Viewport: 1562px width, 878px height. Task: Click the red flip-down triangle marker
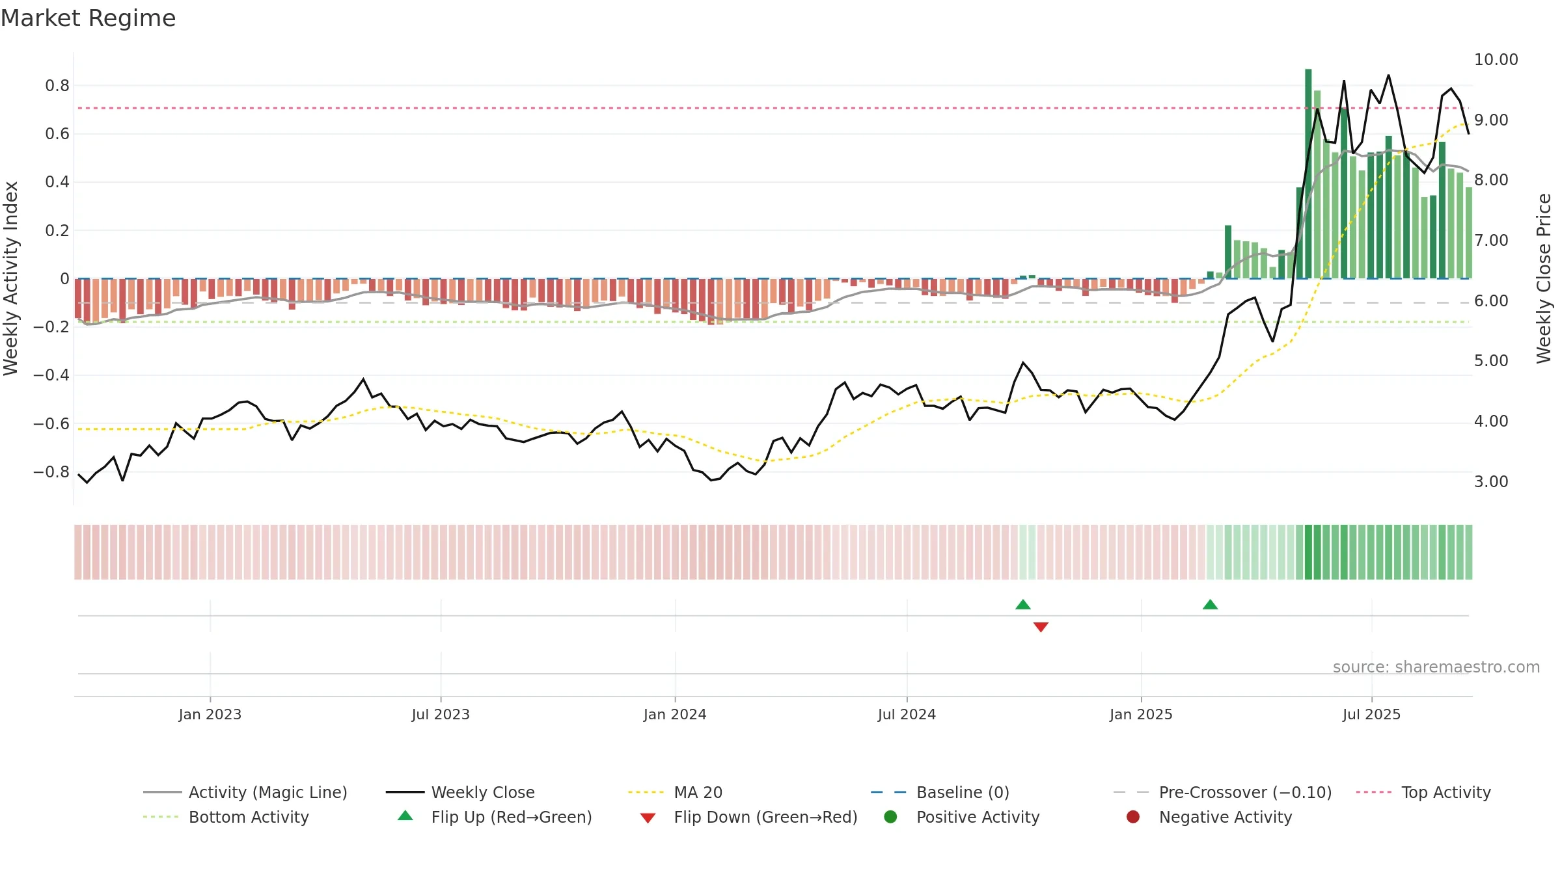pos(1041,627)
